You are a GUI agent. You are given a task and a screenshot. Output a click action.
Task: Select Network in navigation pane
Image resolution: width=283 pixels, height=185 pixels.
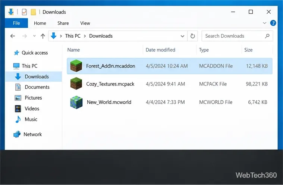pyautogui.click(x=32, y=134)
